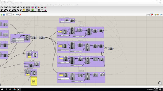Select the yellow Panel icon in Input panel
Image resolution: width=163 pixels, height=91 pixels.
point(24,10)
